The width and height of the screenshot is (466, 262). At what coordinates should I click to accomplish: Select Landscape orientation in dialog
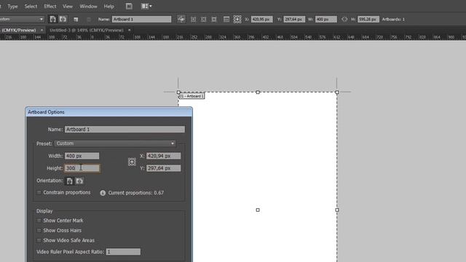[79, 181]
